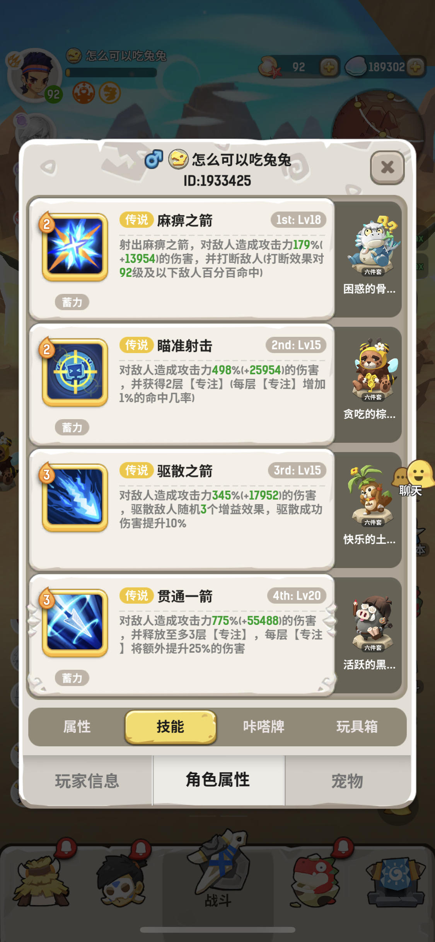Go to the 宠物 bottom tab
The image size is (435, 942).
[347, 780]
